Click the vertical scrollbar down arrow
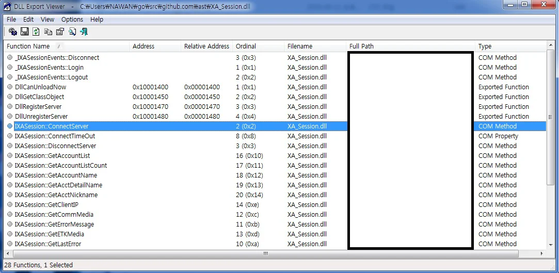 click(550, 246)
